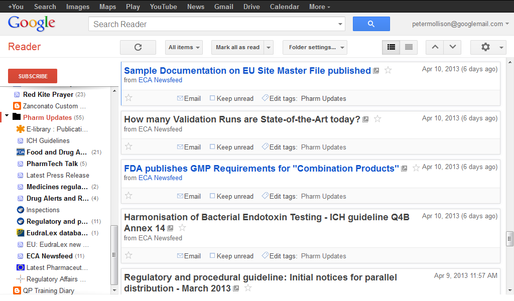The width and height of the screenshot is (514, 301).
Task: Open the settings gear menu
Action: tap(488, 47)
